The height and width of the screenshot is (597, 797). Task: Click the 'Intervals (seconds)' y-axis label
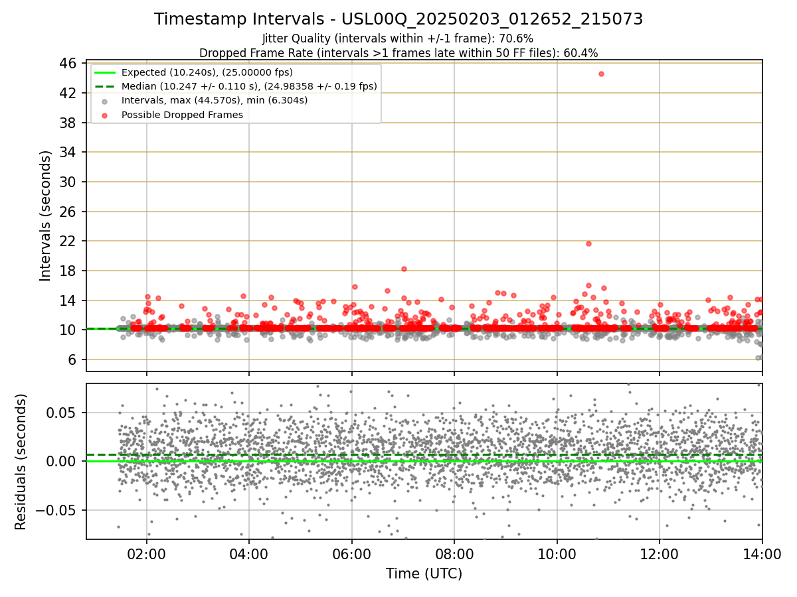pos(45,216)
